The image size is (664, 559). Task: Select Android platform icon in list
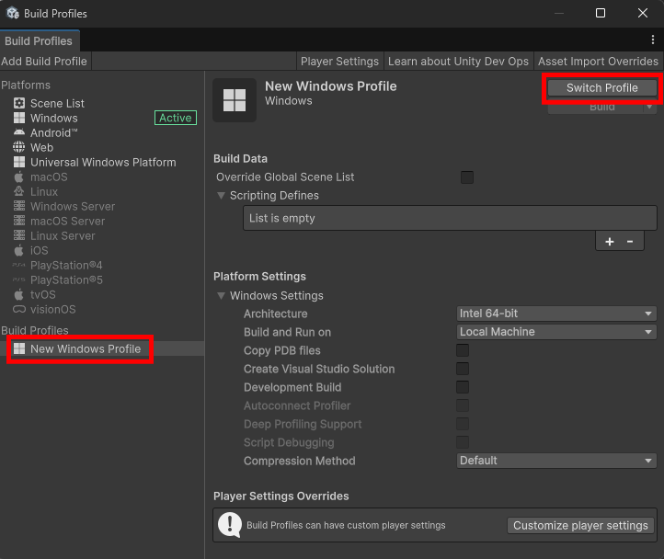pyautogui.click(x=19, y=132)
